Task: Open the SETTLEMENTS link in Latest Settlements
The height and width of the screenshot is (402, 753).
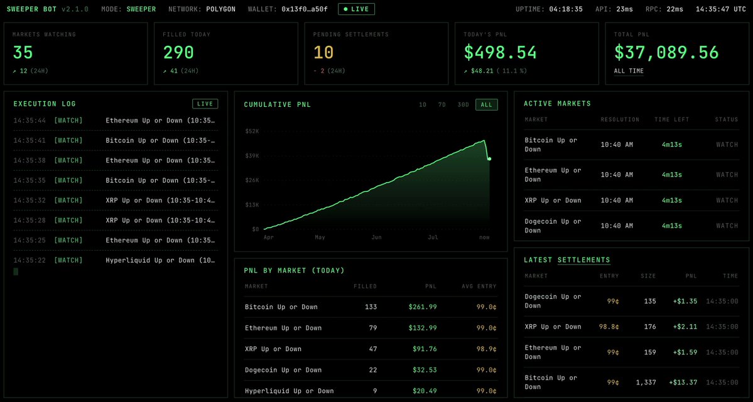Action: 583,260
